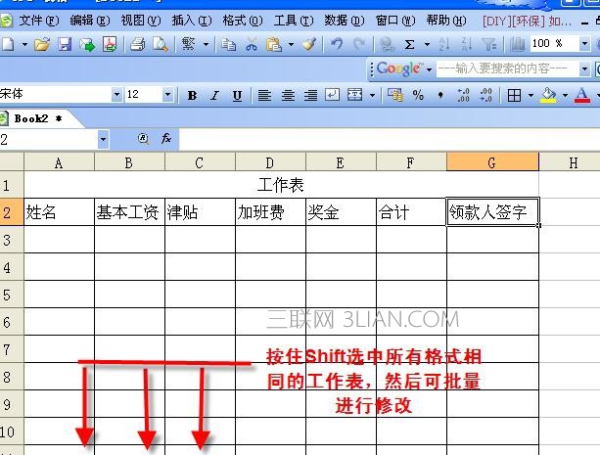The height and width of the screenshot is (455, 600).
Task: Sort ascending A-Z icon
Action: pyautogui.click(x=444, y=45)
